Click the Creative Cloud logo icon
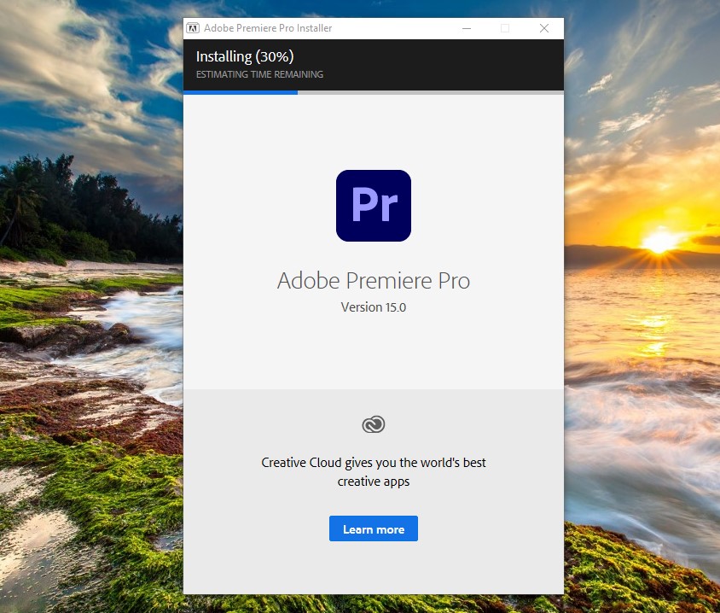 click(x=374, y=424)
